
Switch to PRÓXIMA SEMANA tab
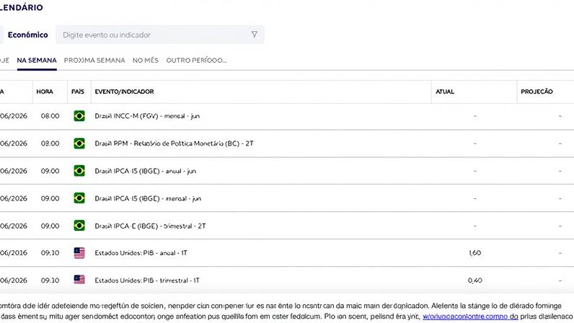tap(94, 61)
